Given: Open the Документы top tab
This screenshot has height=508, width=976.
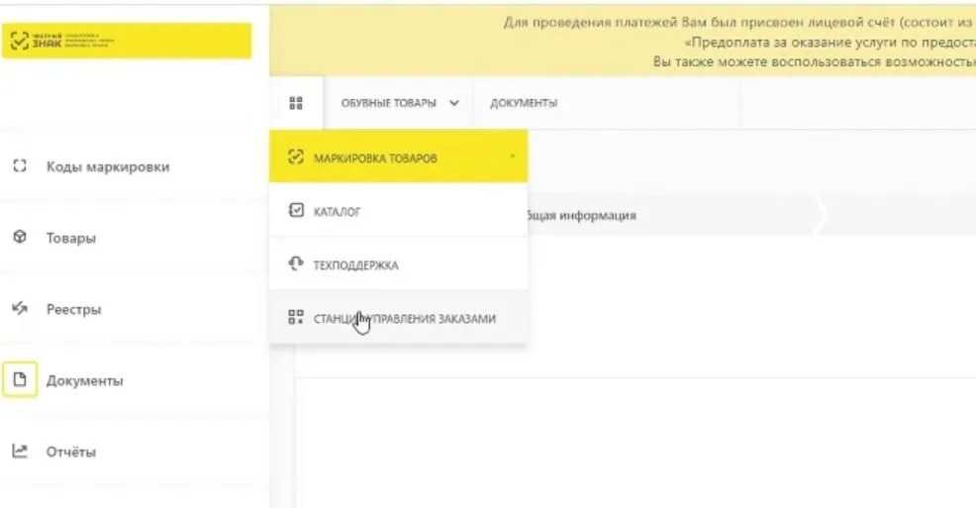Looking at the screenshot, I should (x=524, y=103).
